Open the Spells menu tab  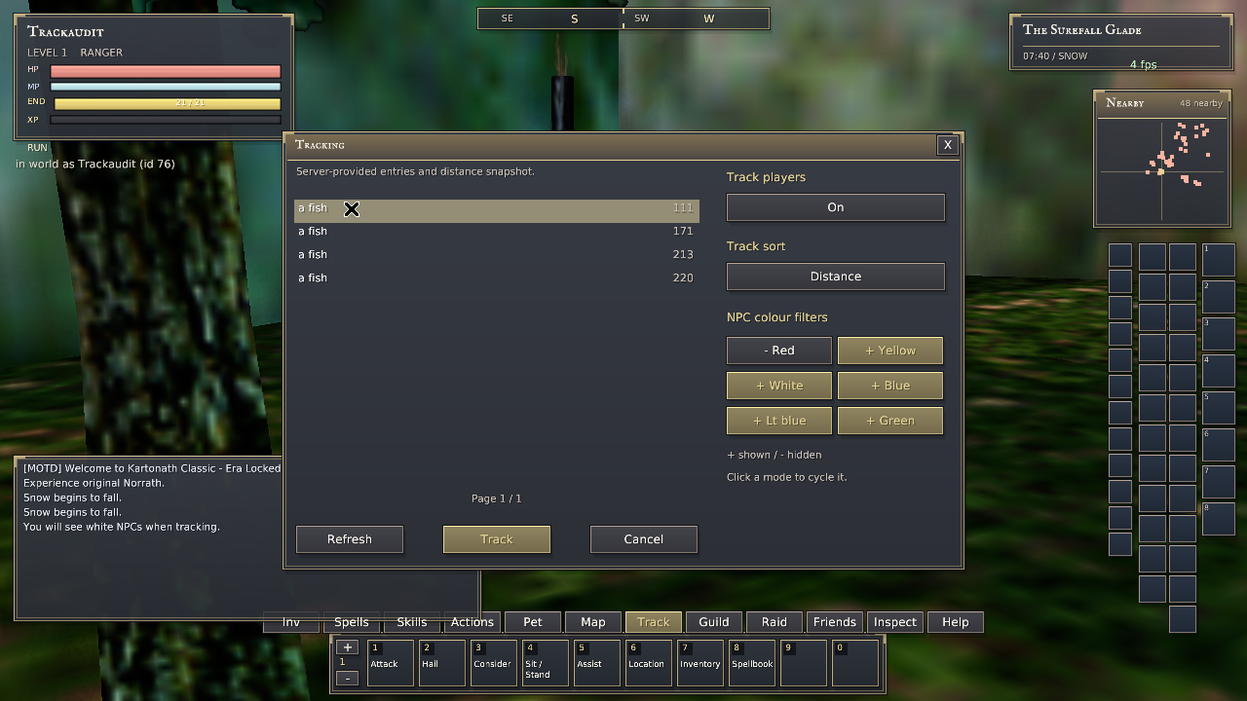(352, 622)
